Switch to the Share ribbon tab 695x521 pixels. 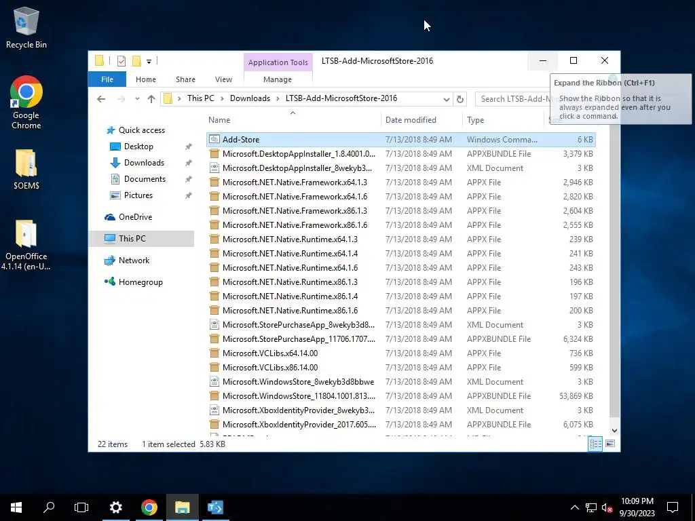pyautogui.click(x=185, y=79)
